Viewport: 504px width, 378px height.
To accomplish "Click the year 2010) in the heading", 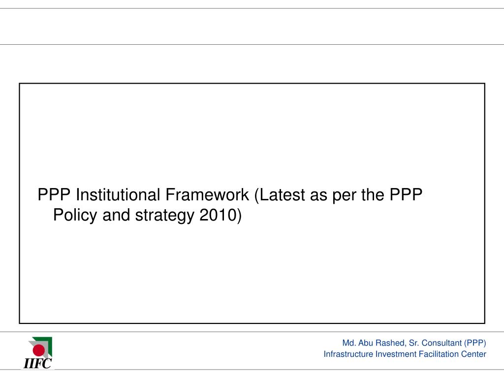I will [x=220, y=215].
